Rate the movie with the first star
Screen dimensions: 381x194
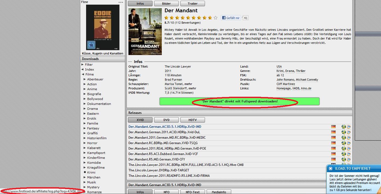(166, 18)
